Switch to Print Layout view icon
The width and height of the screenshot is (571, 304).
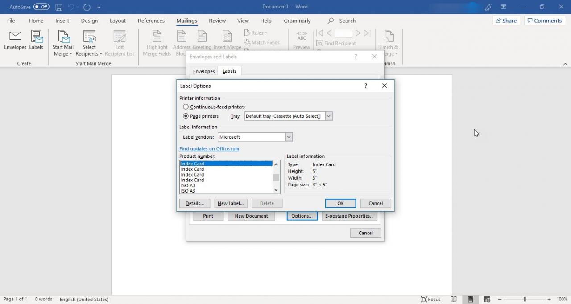(470, 299)
